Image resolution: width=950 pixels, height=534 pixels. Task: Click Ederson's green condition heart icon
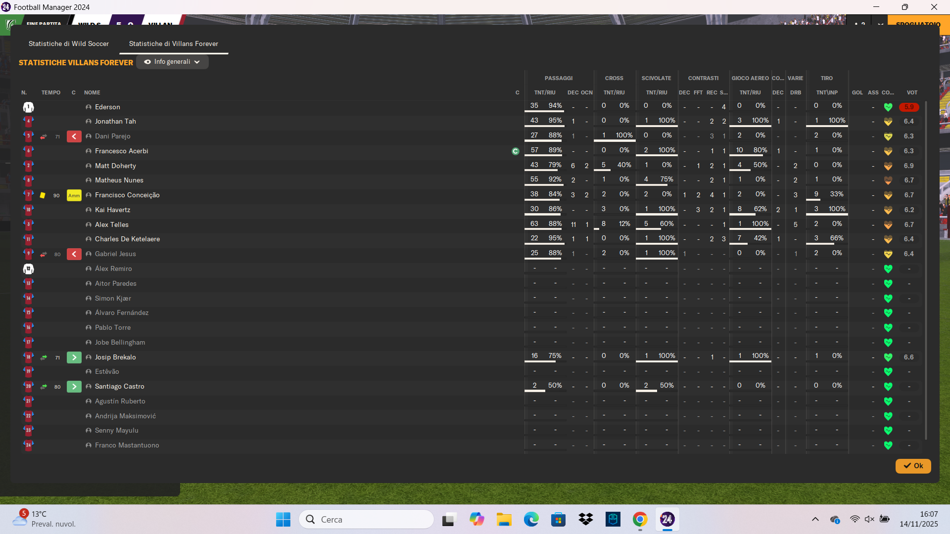888,107
